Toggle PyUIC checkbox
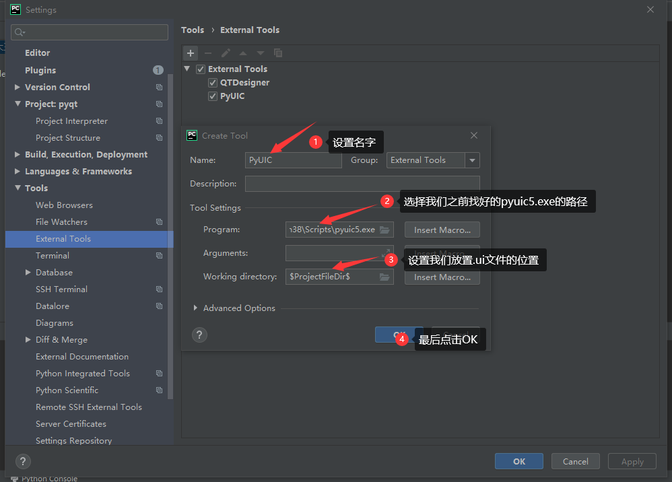This screenshot has height=482, width=672. [213, 96]
